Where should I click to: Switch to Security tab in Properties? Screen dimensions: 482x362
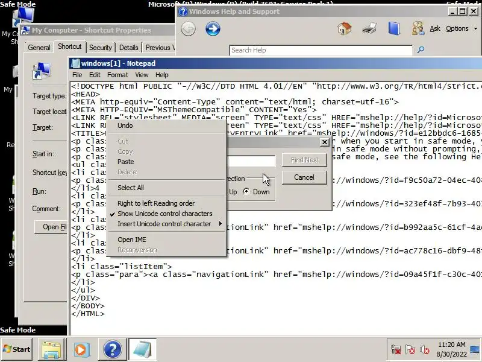100,48
